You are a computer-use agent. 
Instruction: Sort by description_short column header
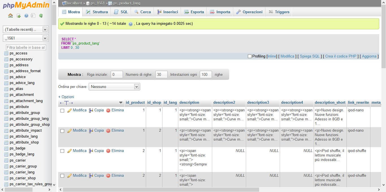coord(330,103)
